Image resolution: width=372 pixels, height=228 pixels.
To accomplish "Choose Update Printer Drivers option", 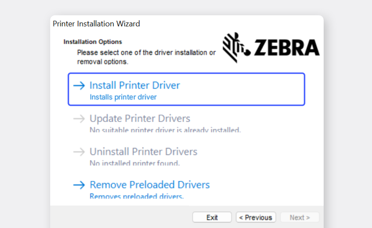I will [x=140, y=119].
